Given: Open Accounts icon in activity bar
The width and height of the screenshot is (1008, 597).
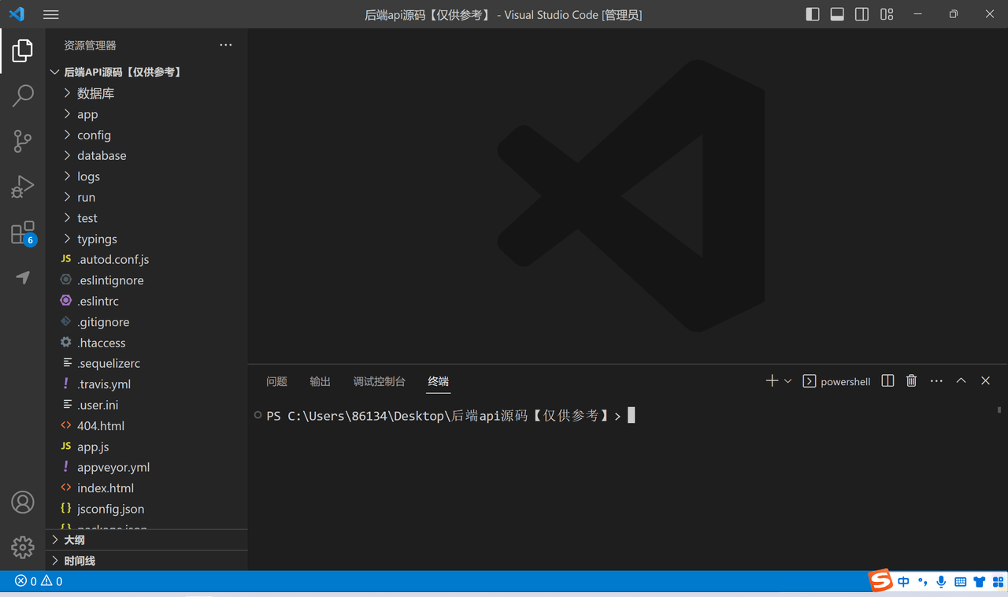Looking at the screenshot, I should 23,502.
